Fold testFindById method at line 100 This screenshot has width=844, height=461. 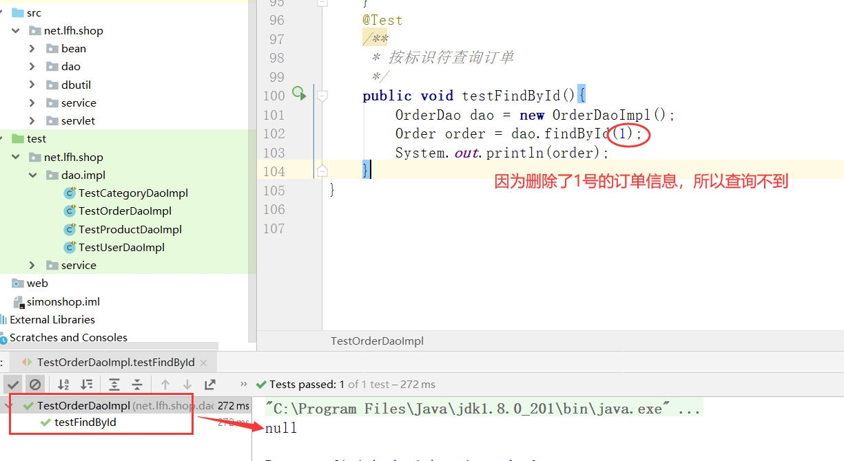pyautogui.click(x=322, y=96)
